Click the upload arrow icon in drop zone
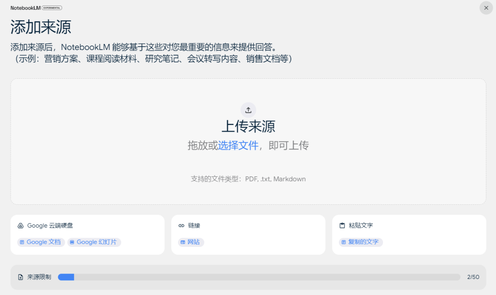The width and height of the screenshot is (496, 295). point(248,110)
